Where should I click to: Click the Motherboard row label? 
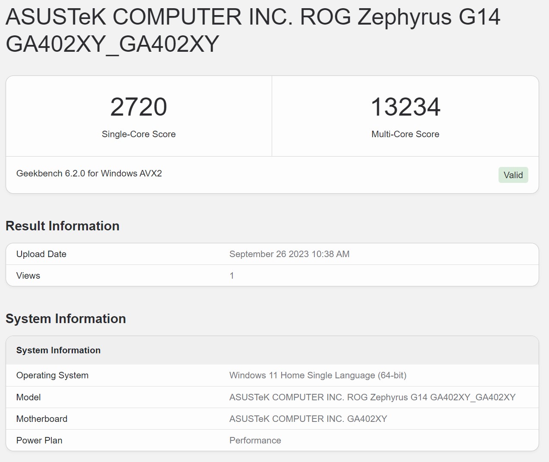[42, 419]
